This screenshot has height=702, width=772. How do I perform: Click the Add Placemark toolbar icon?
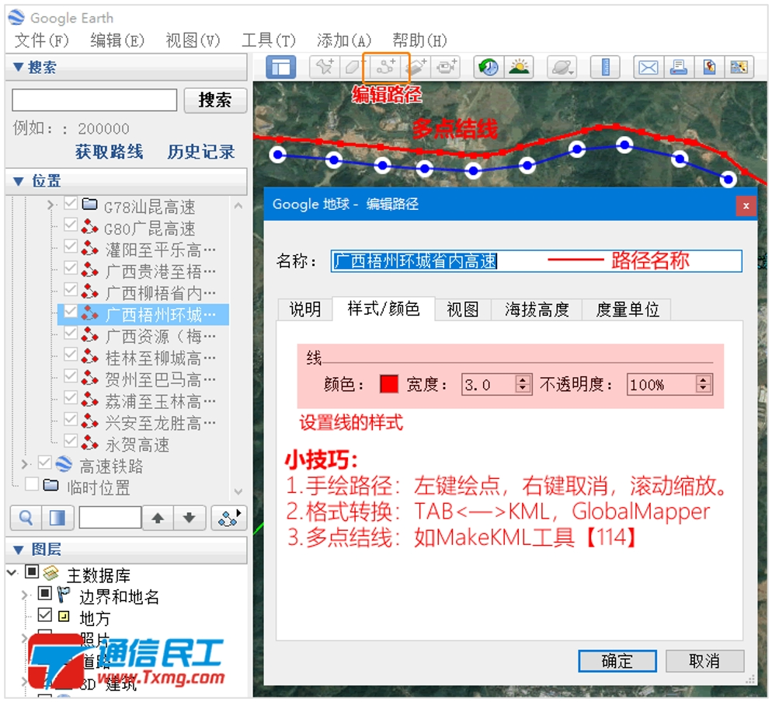(325, 67)
